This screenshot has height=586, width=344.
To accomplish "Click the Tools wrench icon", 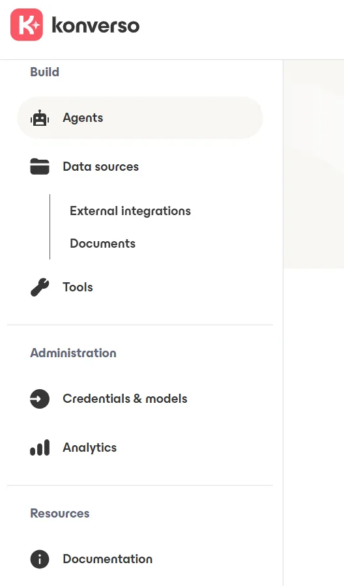I will coord(40,287).
